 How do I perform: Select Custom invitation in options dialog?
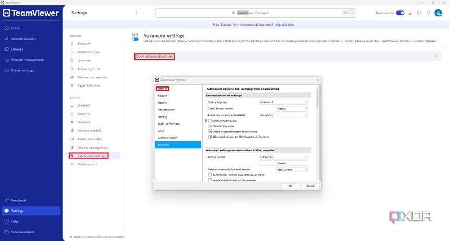click(168, 138)
